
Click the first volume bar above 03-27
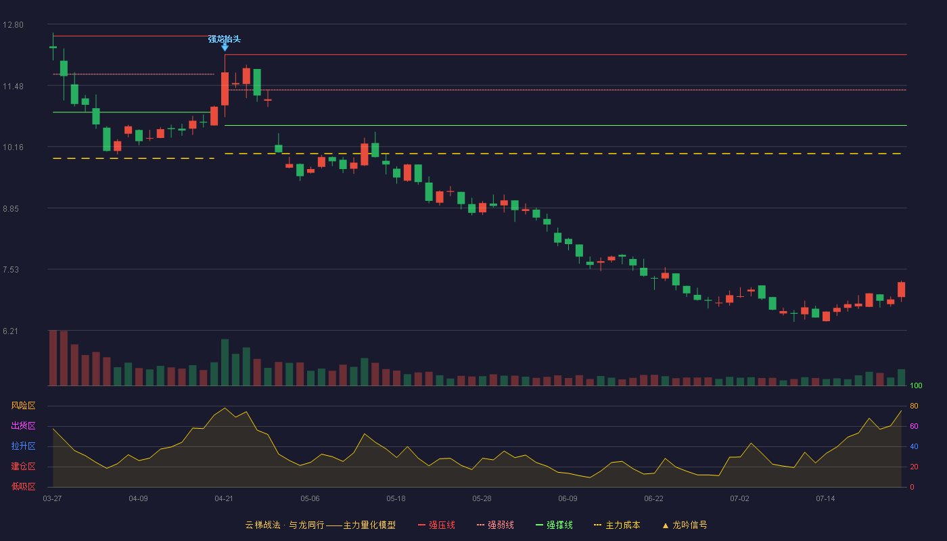pyautogui.click(x=53, y=358)
